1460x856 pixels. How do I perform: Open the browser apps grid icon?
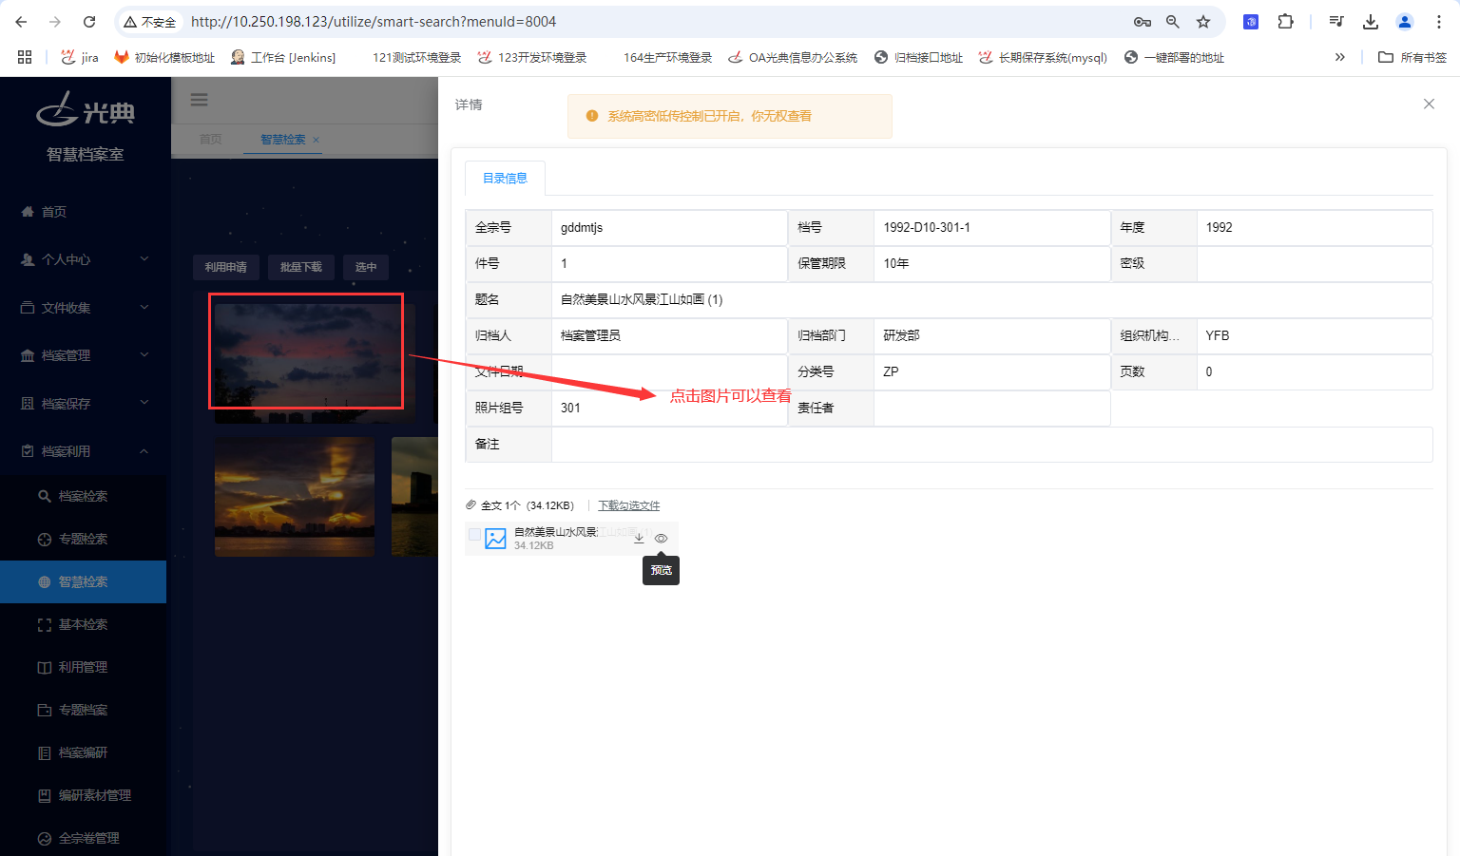(25, 57)
